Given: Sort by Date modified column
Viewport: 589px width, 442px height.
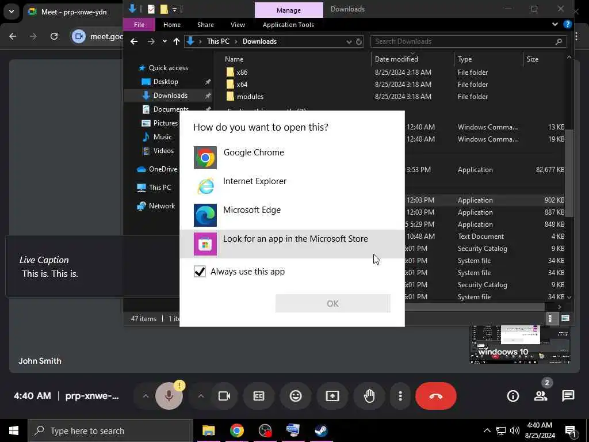Looking at the screenshot, I should (x=396, y=59).
